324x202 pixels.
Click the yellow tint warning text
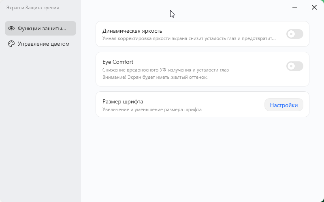(x=155, y=77)
